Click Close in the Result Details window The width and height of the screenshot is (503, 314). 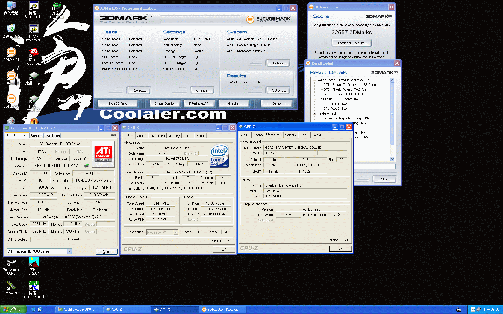[x=385, y=179]
